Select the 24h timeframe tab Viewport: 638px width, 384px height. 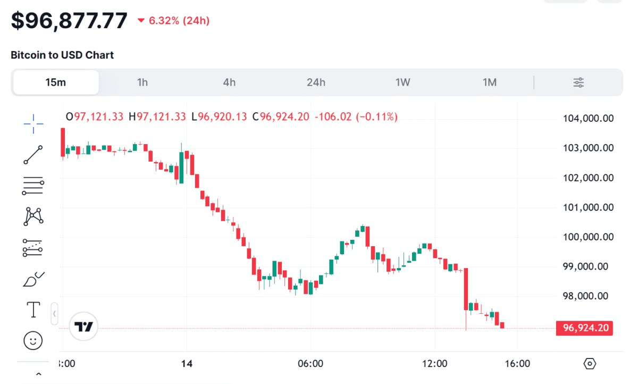click(316, 82)
